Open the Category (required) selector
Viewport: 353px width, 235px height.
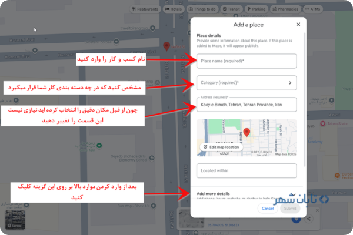247,83
